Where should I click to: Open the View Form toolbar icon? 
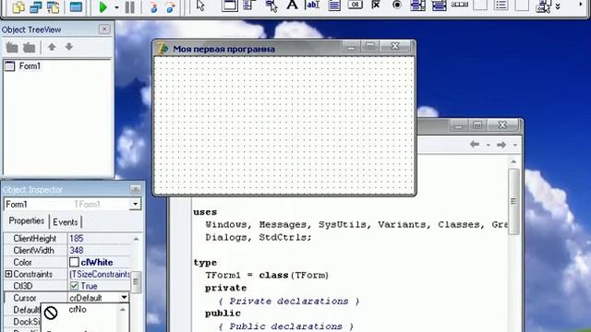pos(36,6)
